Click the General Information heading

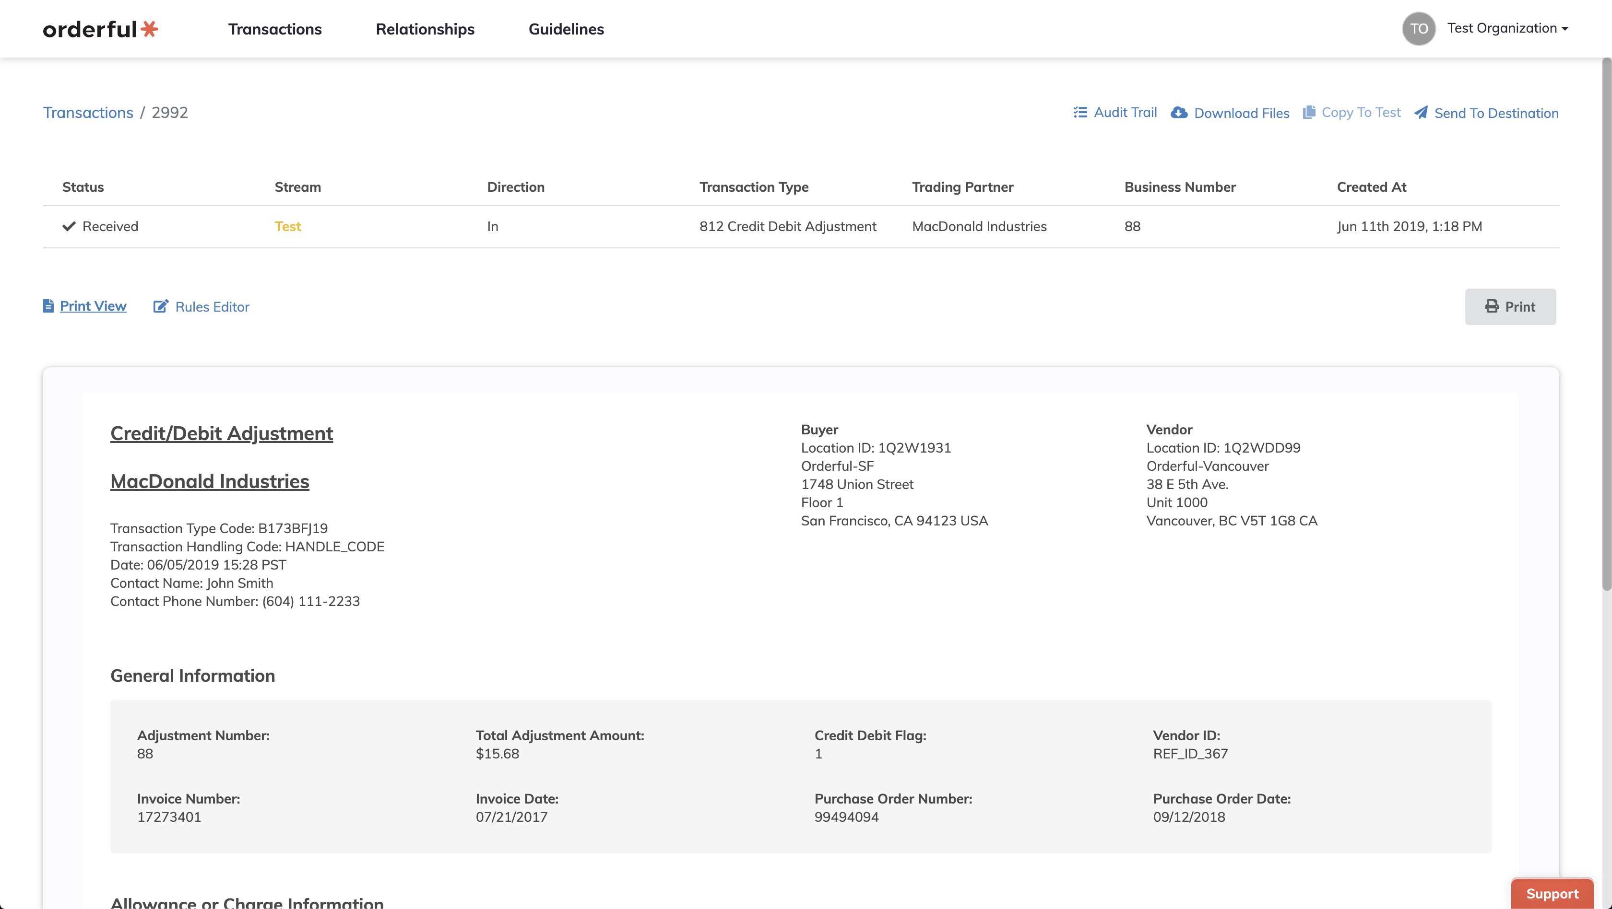[x=193, y=676]
